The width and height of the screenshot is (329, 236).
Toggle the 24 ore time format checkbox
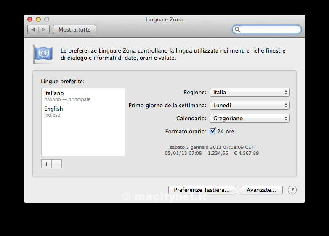click(212, 131)
